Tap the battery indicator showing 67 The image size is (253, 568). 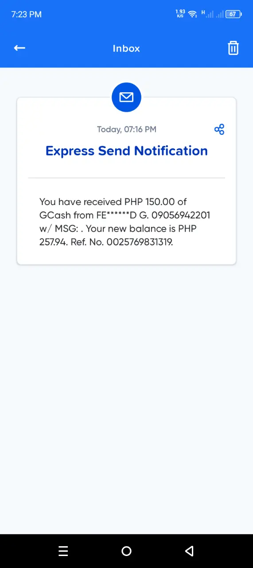(234, 14)
